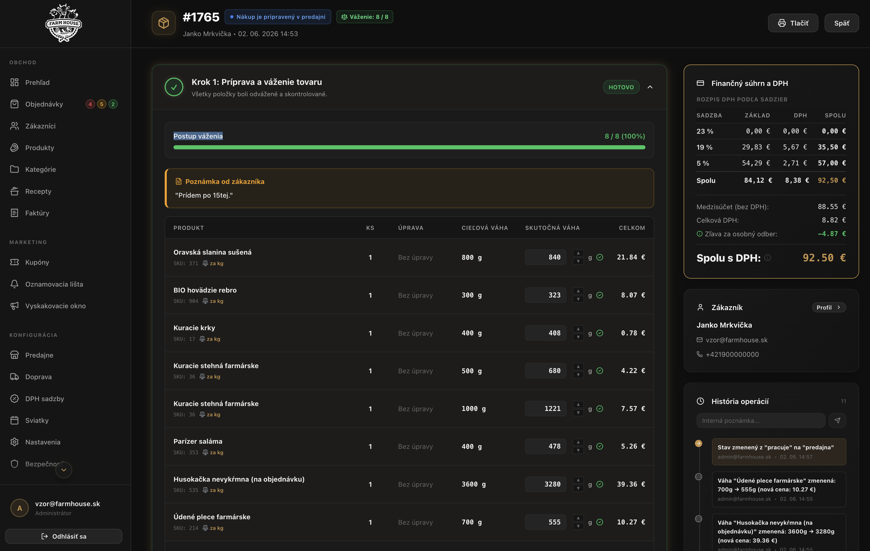Click the phone icon beside +421900000000
870x551 pixels.
coord(699,354)
